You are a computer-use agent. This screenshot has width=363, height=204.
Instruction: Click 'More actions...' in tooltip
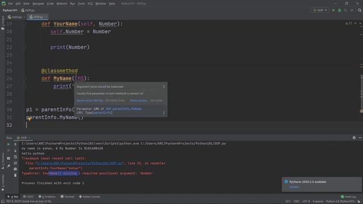pyautogui.click(x=139, y=101)
